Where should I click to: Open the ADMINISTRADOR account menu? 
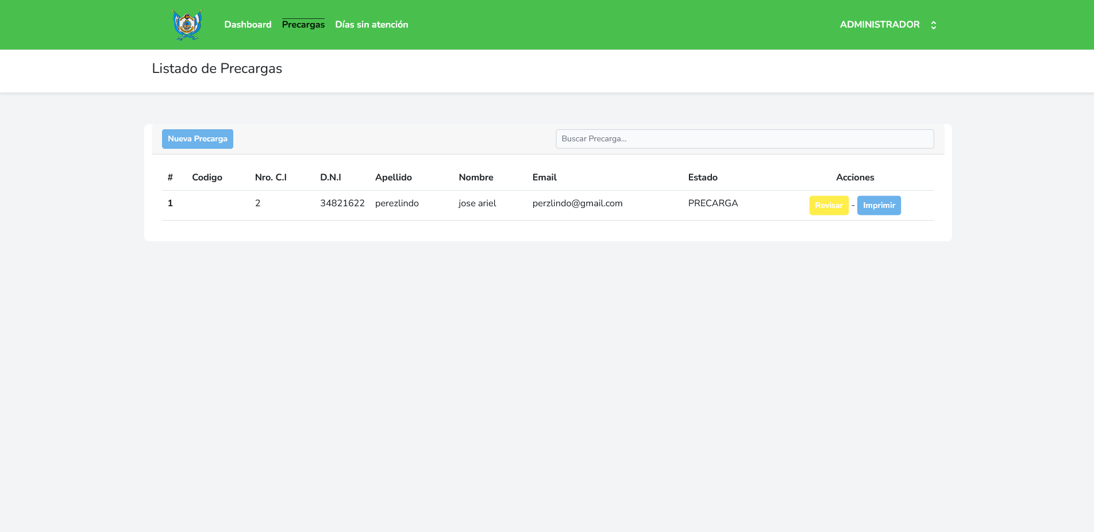(x=879, y=25)
